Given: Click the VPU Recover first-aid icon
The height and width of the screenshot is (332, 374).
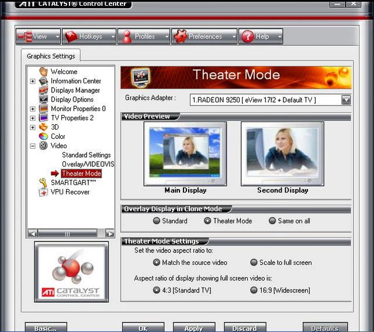Looking at the screenshot, I should click(x=43, y=192).
